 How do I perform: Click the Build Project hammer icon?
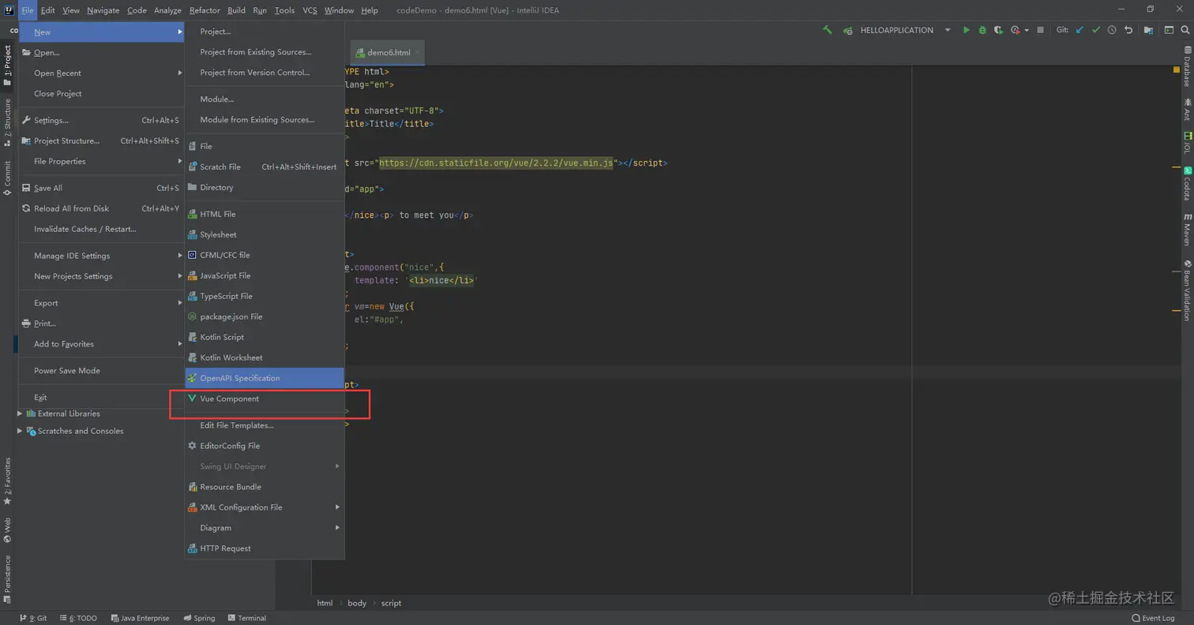click(827, 30)
